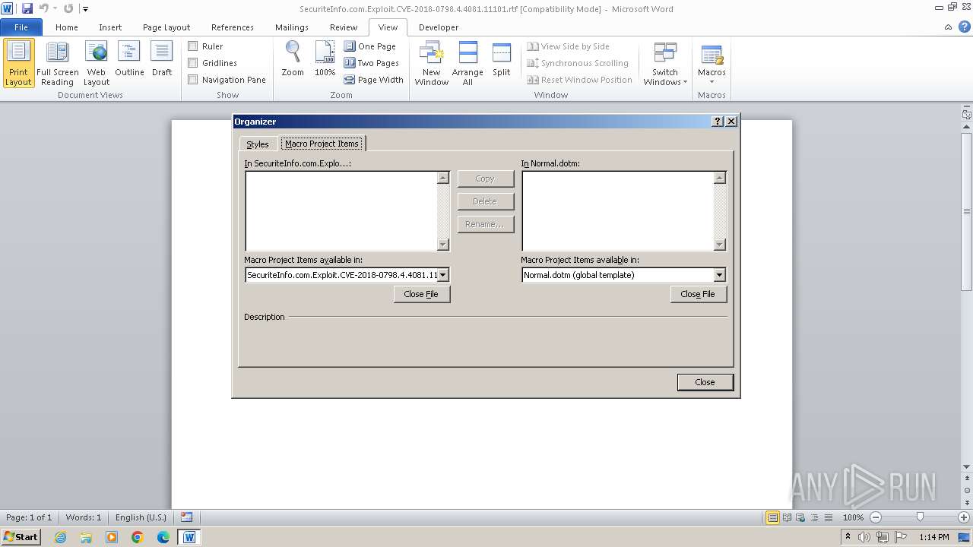Open the Developer ribbon tab
Viewport: 973px width, 547px height.
(x=439, y=27)
